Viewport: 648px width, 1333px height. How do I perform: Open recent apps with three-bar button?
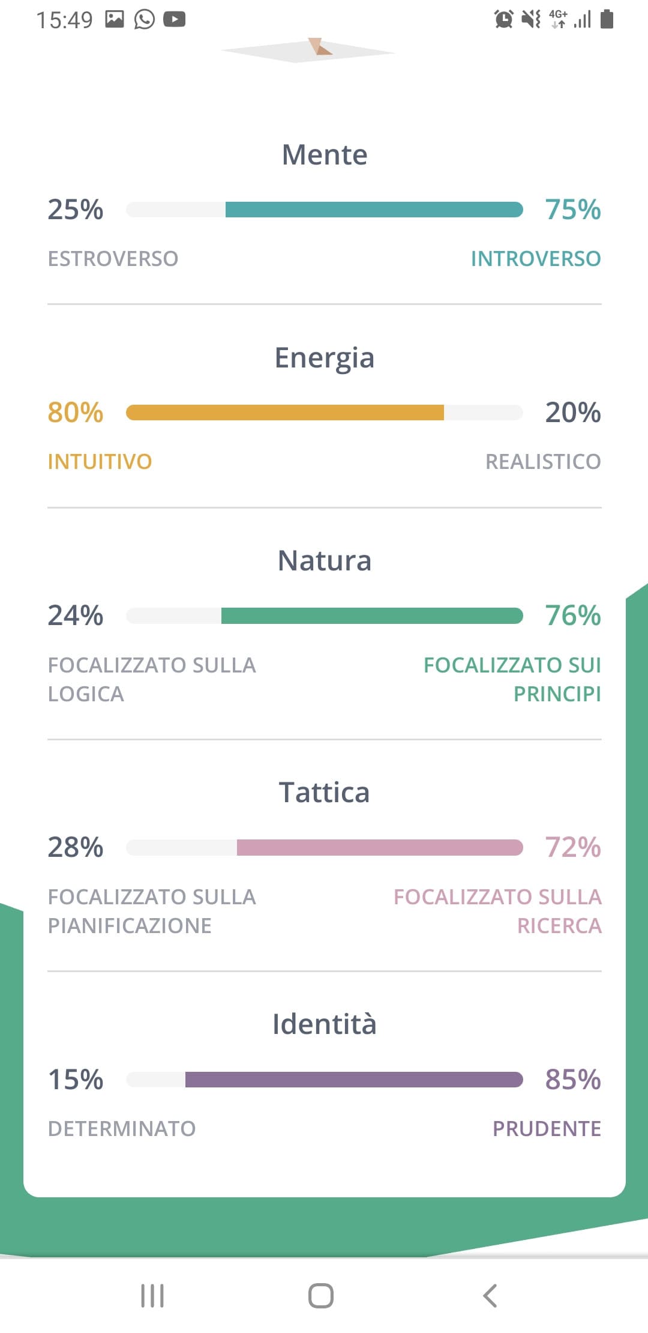pyautogui.click(x=152, y=1295)
